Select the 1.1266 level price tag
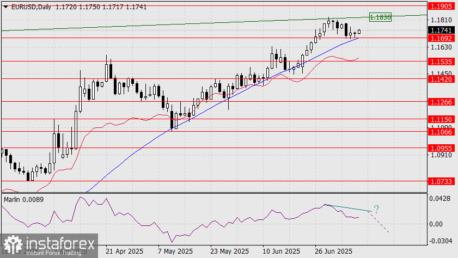 coord(441,102)
